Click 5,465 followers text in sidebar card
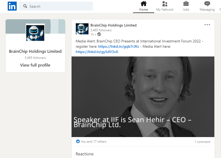 click(35, 58)
